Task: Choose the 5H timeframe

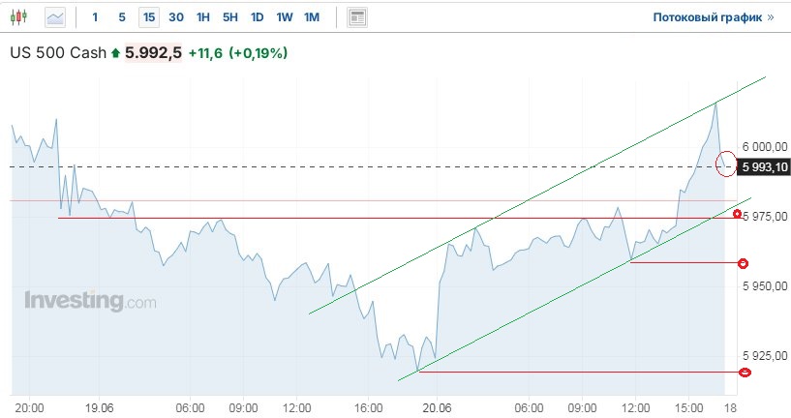Action: point(229,17)
